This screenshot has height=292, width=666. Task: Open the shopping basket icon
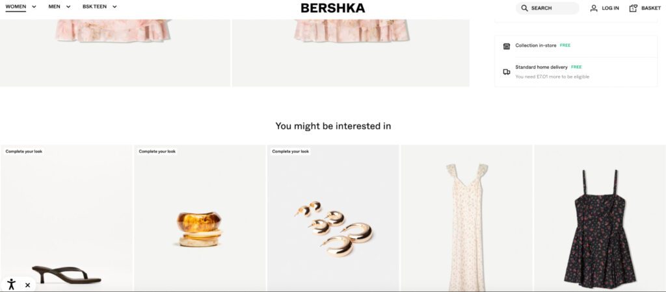pyautogui.click(x=633, y=8)
